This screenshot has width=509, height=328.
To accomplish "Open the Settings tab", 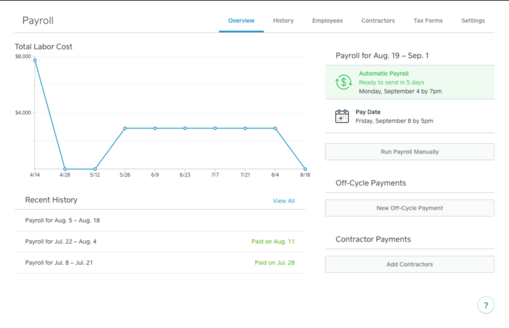I will 473,20.
